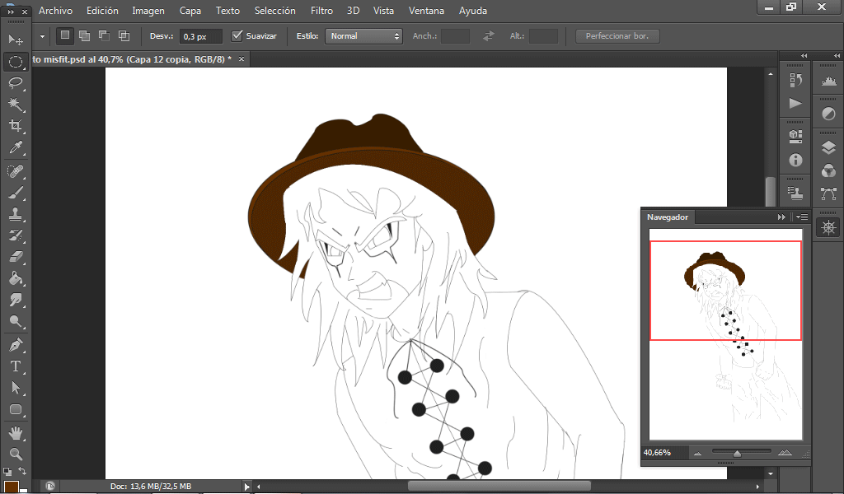Click the foreground brown color swatch

coord(11,487)
